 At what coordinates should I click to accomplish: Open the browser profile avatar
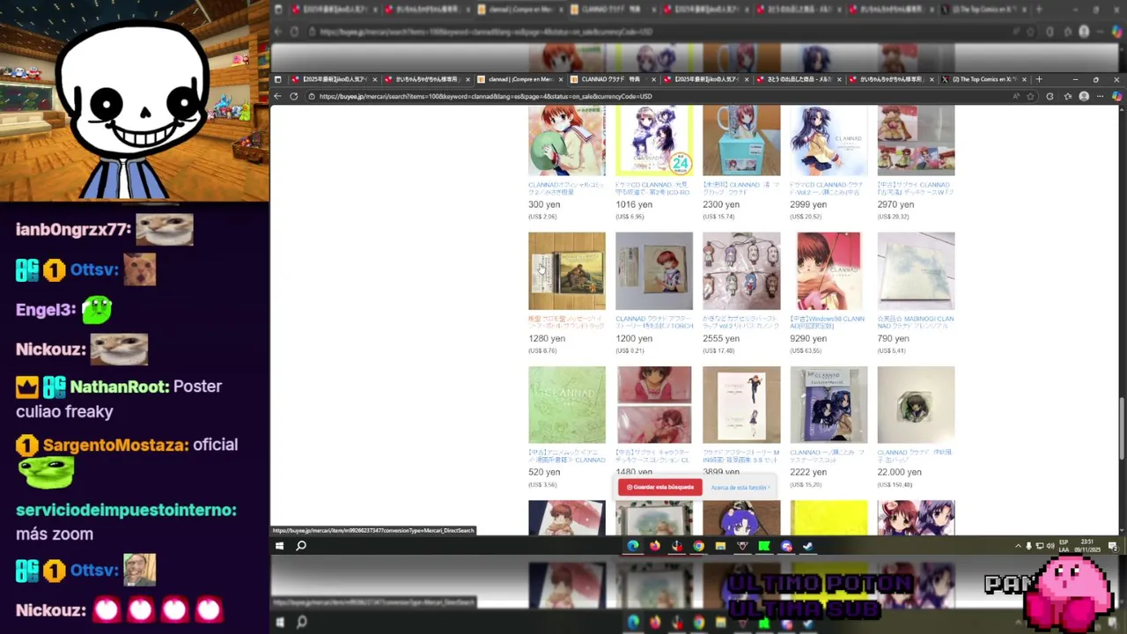pos(1084,96)
